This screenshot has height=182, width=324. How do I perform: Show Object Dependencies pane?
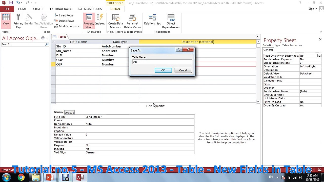tap(171, 21)
